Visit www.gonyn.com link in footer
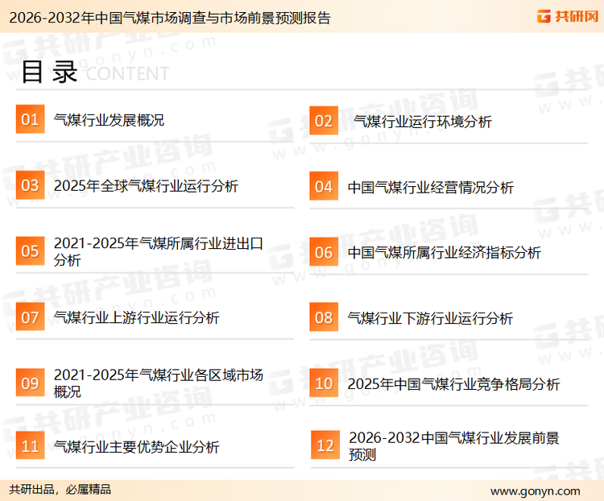This screenshot has width=604, height=501. tap(535, 491)
